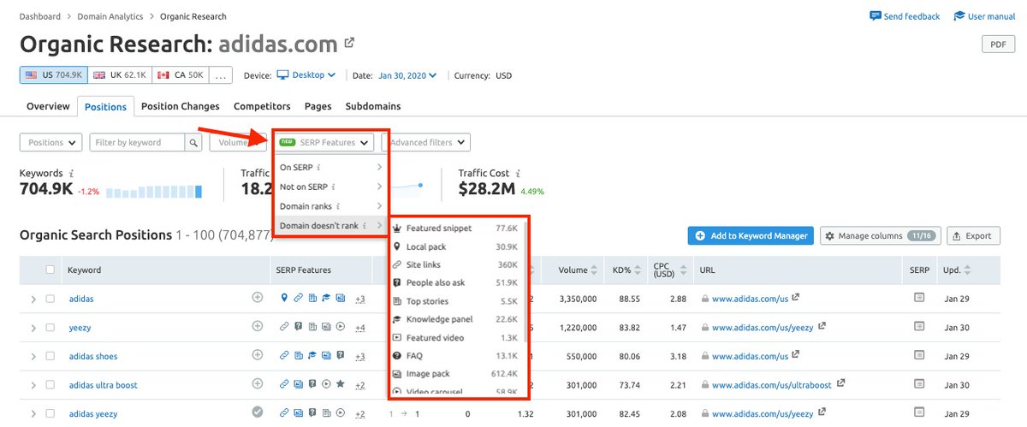Sort table by Volume column arrows
Screen dimensions: 1027x427
(594, 270)
